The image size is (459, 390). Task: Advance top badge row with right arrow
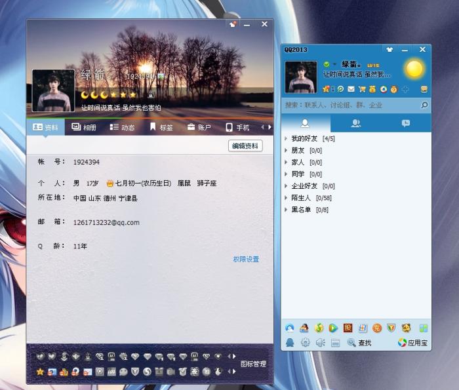[x=234, y=357]
